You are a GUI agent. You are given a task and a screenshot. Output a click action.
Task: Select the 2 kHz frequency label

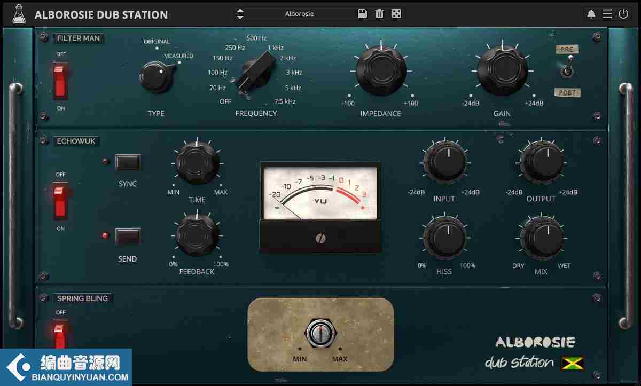[287, 58]
